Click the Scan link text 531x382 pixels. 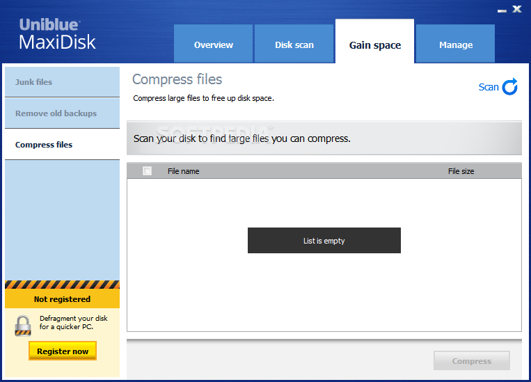tap(489, 87)
